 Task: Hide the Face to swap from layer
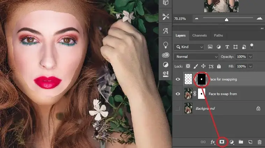[x=178, y=94]
